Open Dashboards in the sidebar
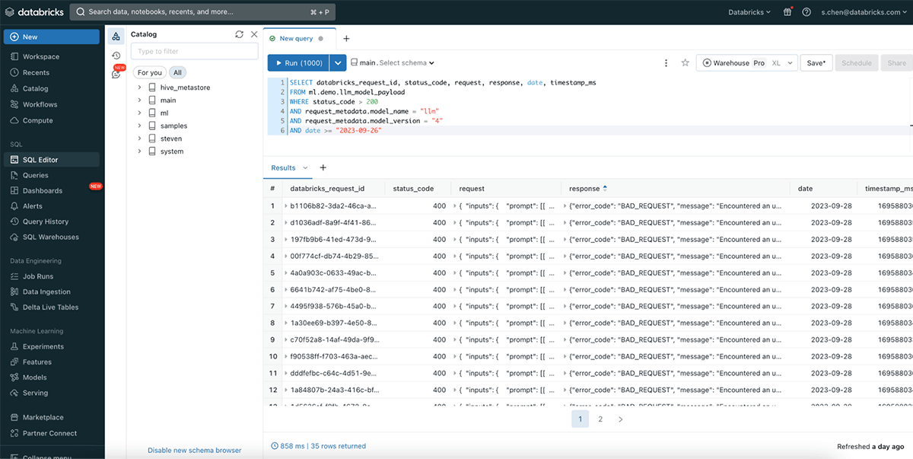Screen dimensions: 913x459 pos(43,190)
